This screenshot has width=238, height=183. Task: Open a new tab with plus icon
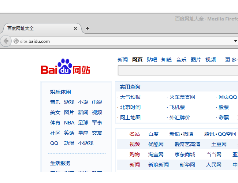point(88,29)
